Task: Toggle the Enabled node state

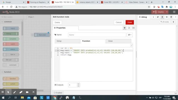Action: click(x=58, y=93)
